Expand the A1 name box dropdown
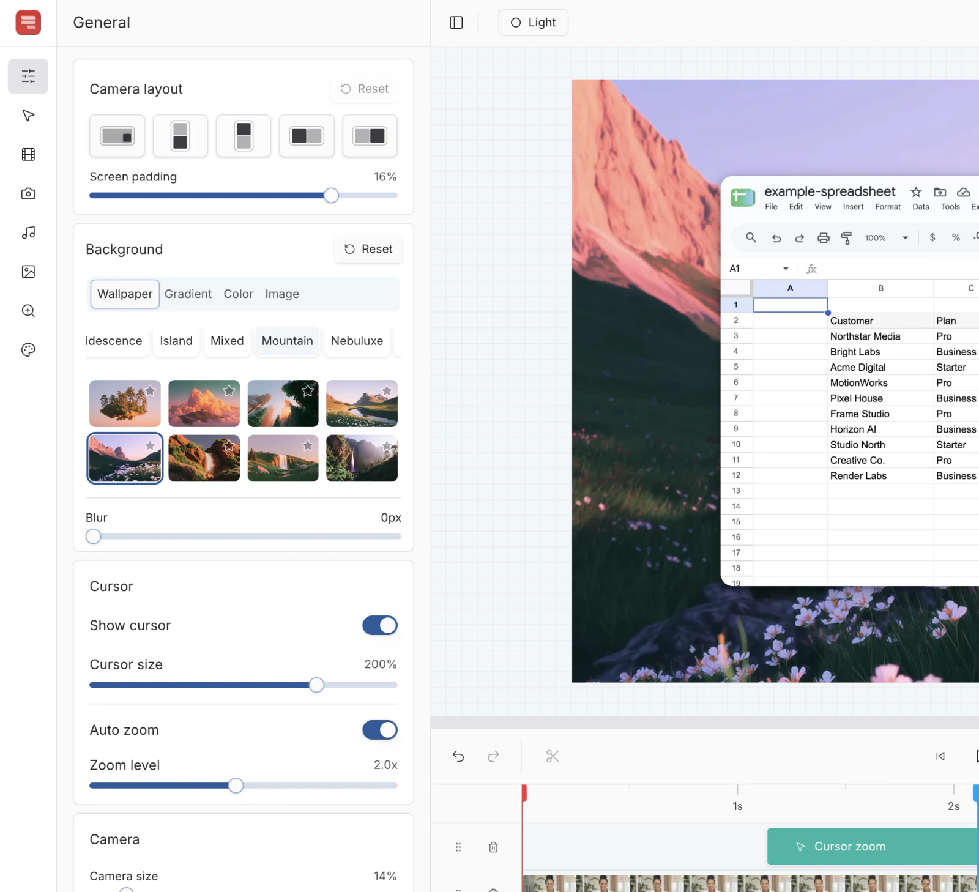The image size is (979, 892). (x=786, y=269)
